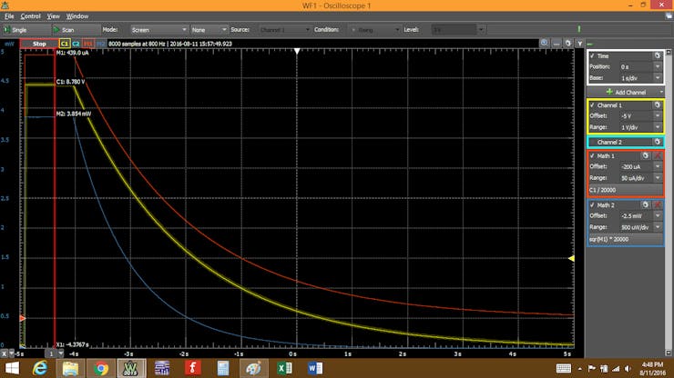
Task: Expand Math 2 Offset dropdown
Action: pos(658,216)
